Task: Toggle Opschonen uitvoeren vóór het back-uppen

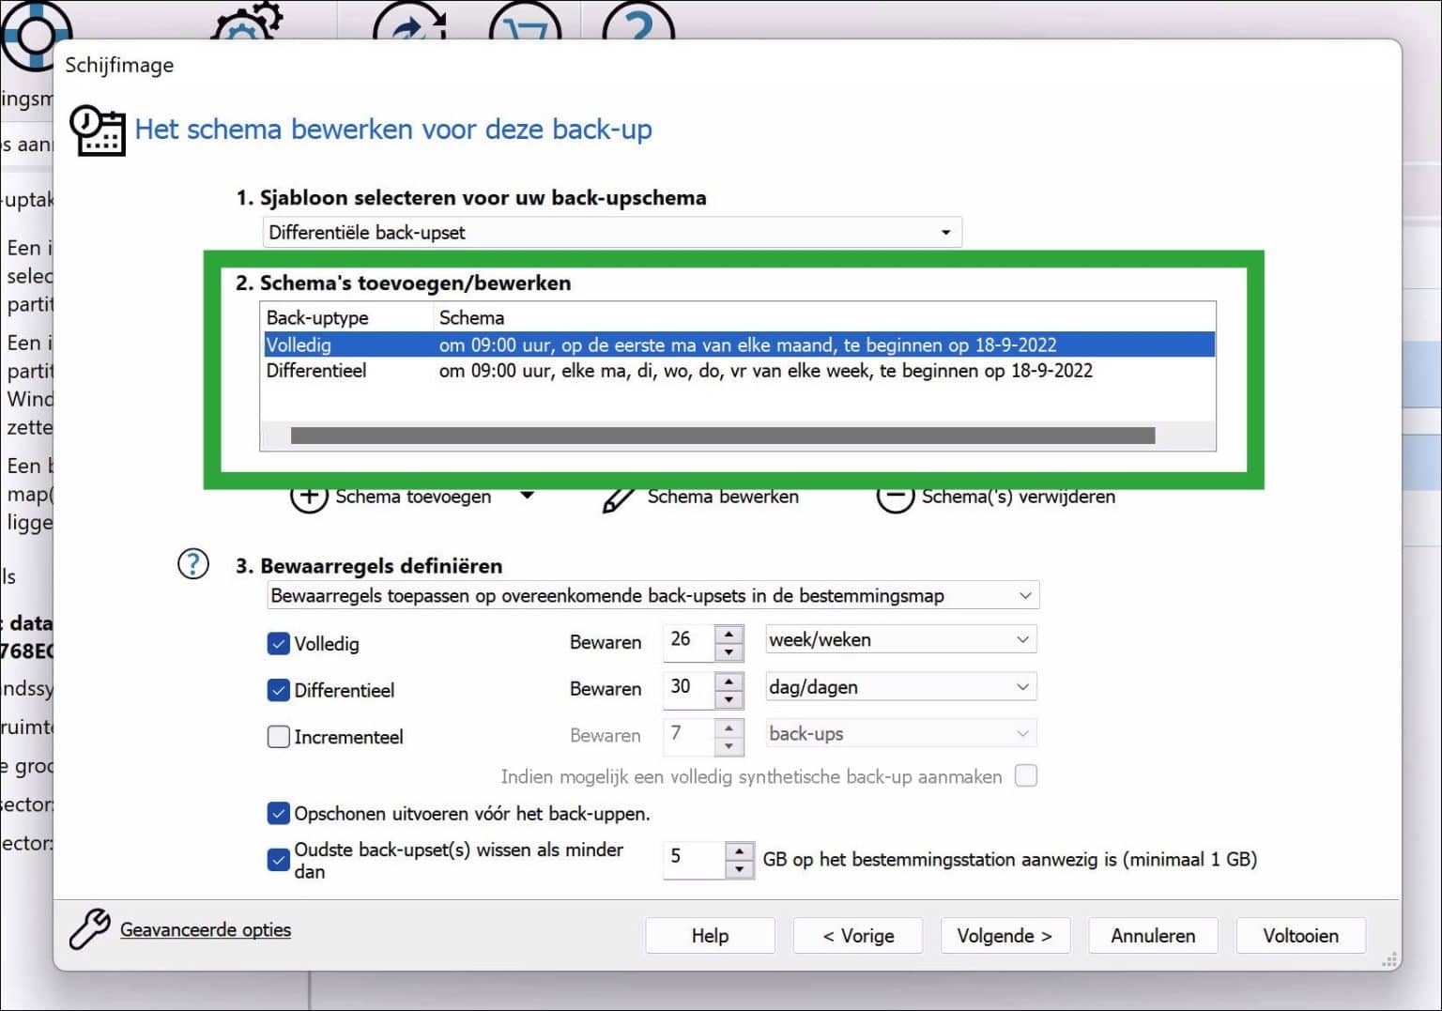Action: [278, 813]
